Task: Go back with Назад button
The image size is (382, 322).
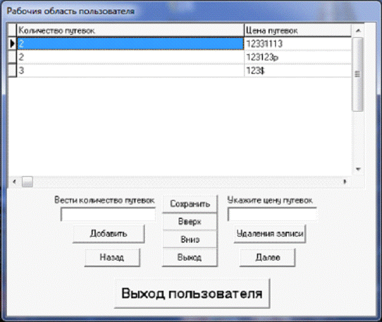Action: pyautogui.click(x=112, y=257)
